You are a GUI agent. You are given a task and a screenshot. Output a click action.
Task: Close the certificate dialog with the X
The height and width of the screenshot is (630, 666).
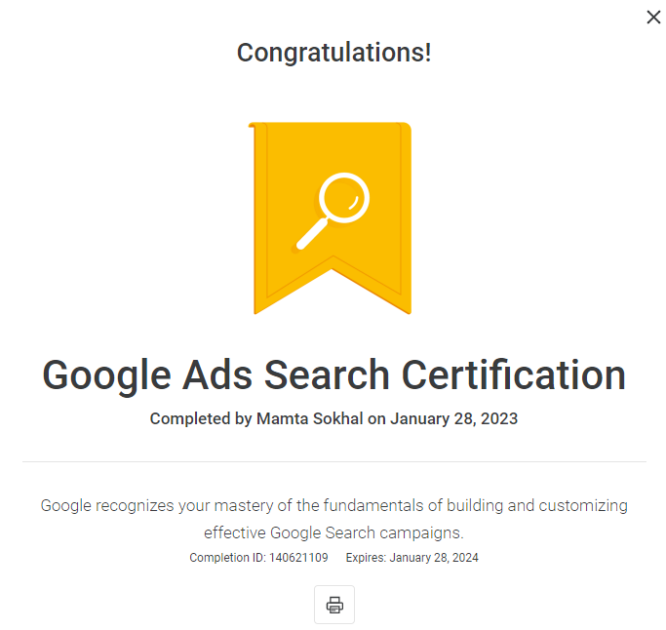[x=653, y=17]
